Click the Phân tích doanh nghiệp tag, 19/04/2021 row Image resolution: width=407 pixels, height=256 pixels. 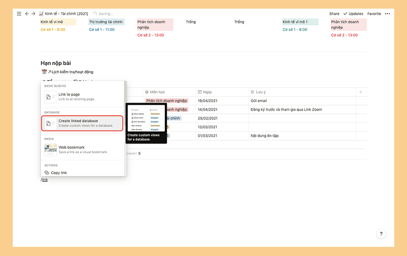coord(166,101)
